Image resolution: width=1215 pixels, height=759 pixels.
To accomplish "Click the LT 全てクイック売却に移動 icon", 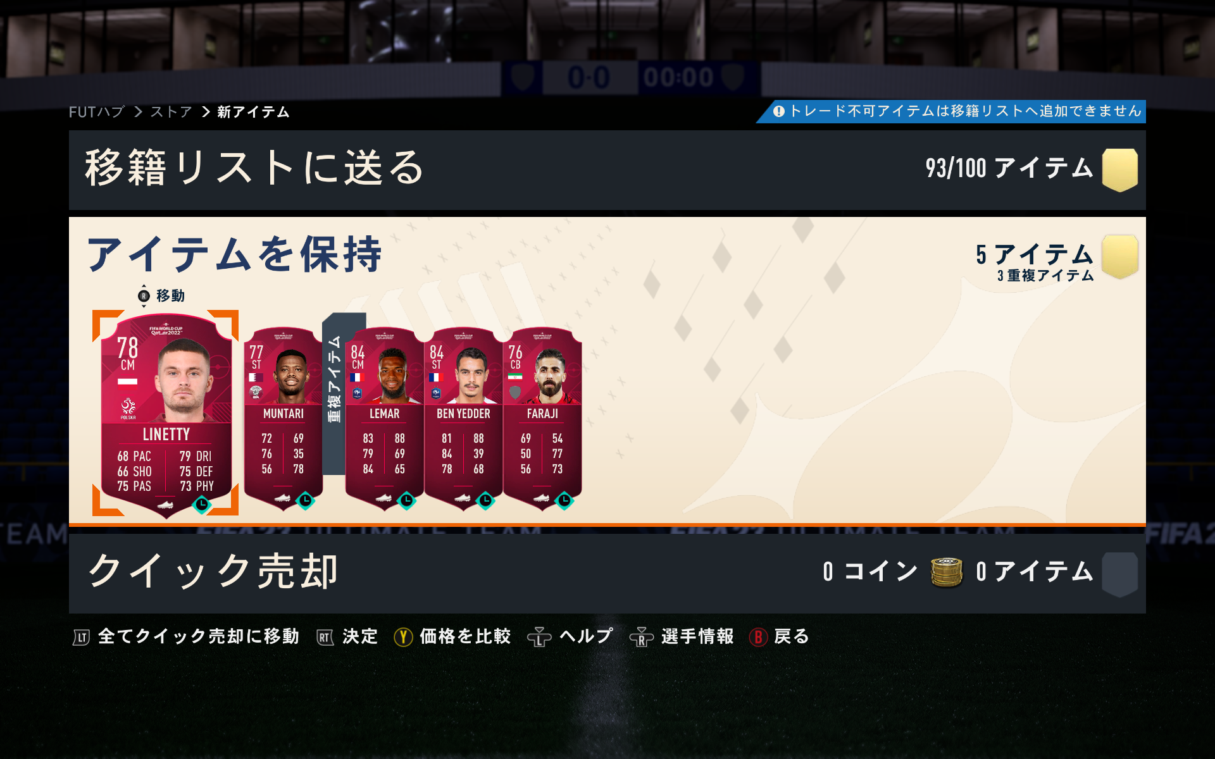I will [81, 637].
